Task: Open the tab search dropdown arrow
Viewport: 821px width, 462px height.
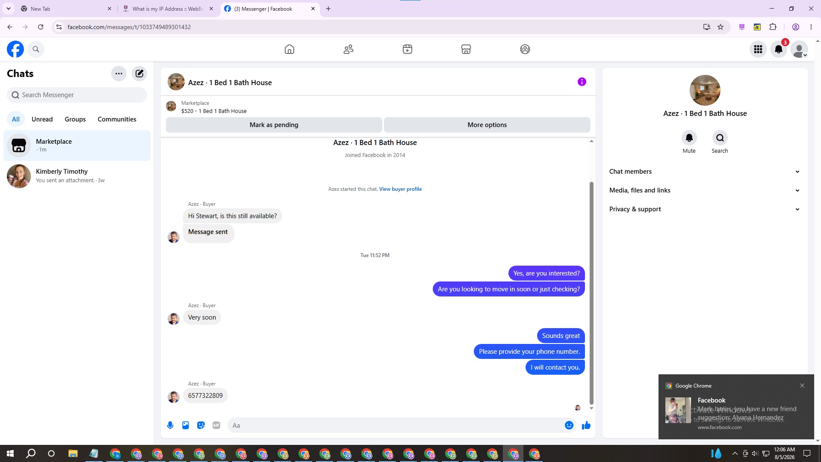Action: point(9,9)
